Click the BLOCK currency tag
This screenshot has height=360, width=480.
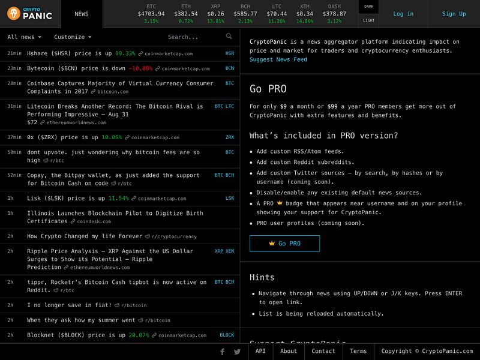pos(227,335)
